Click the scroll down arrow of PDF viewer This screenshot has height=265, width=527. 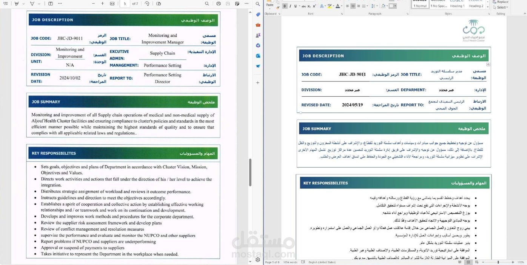250,262
